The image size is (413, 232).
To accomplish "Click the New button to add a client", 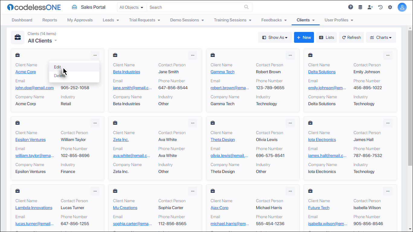I will tap(304, 37).
